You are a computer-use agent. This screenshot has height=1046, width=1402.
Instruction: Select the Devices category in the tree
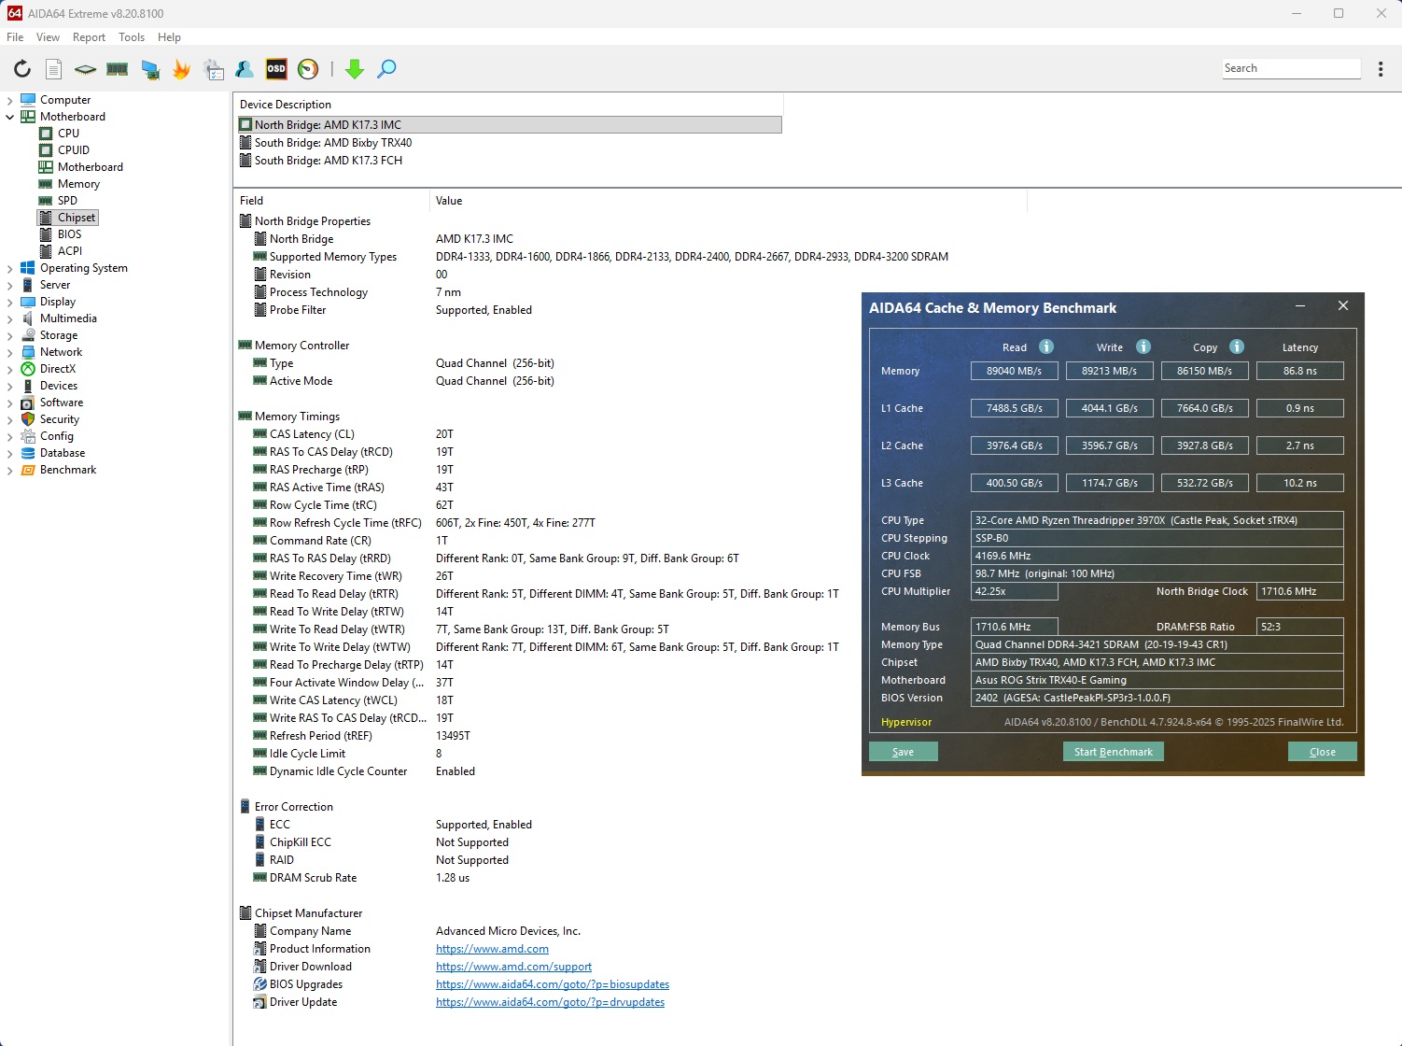click(x=59, y=386)
